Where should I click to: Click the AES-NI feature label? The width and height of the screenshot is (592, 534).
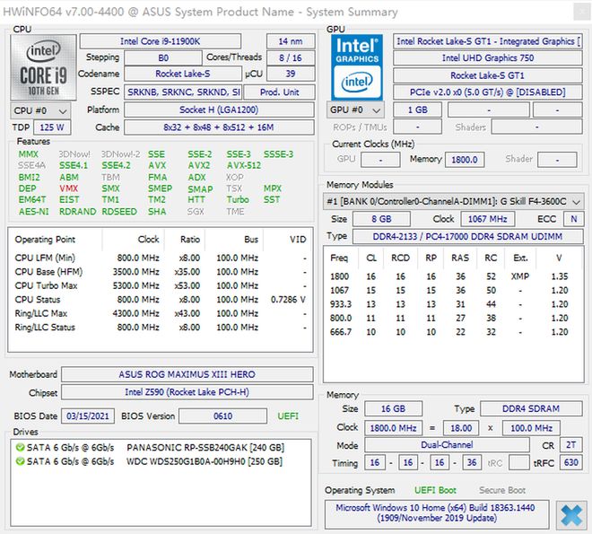(33, 212)
